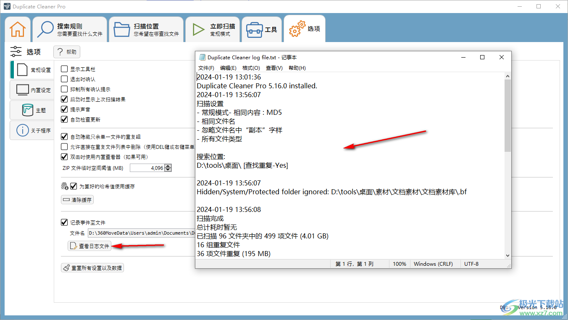Click the log 文件名 path field
The width and height of the screenshot is (568, 320).
click(142, 233)
